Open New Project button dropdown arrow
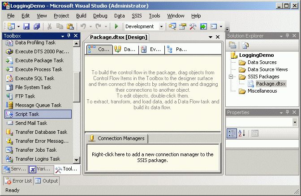This screenshot has width=301, height=196. (x=18, y=26)
